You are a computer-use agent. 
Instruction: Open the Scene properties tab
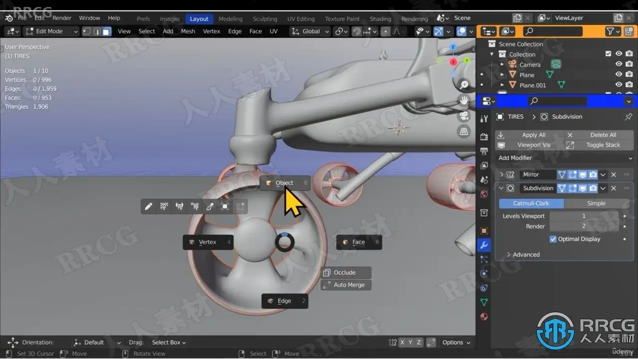pyautogui.click(x=483, y=180)
